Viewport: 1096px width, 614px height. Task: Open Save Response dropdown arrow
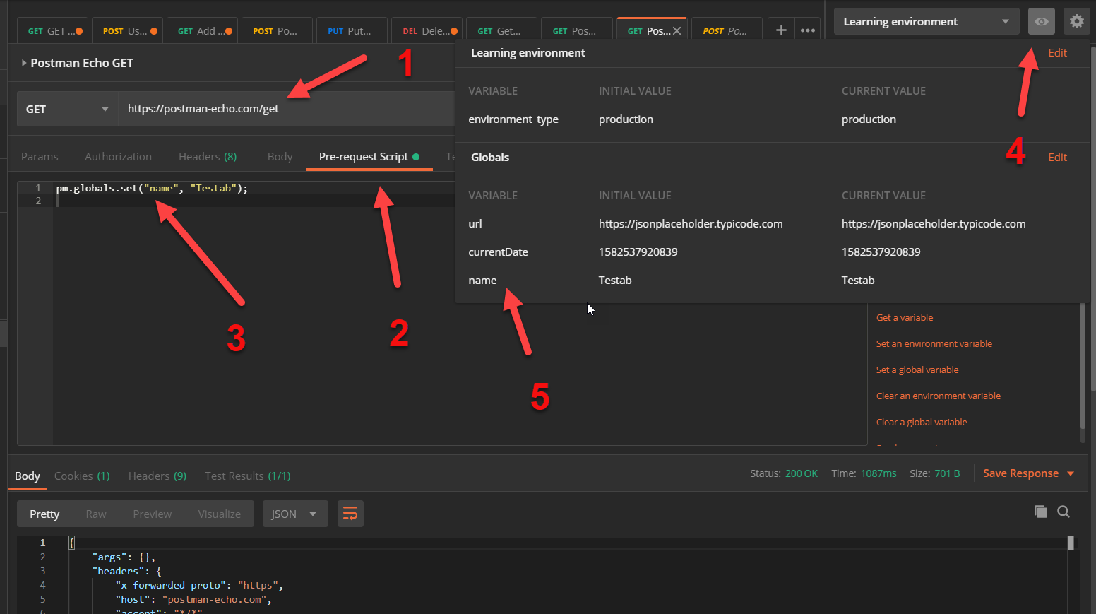1071,473
